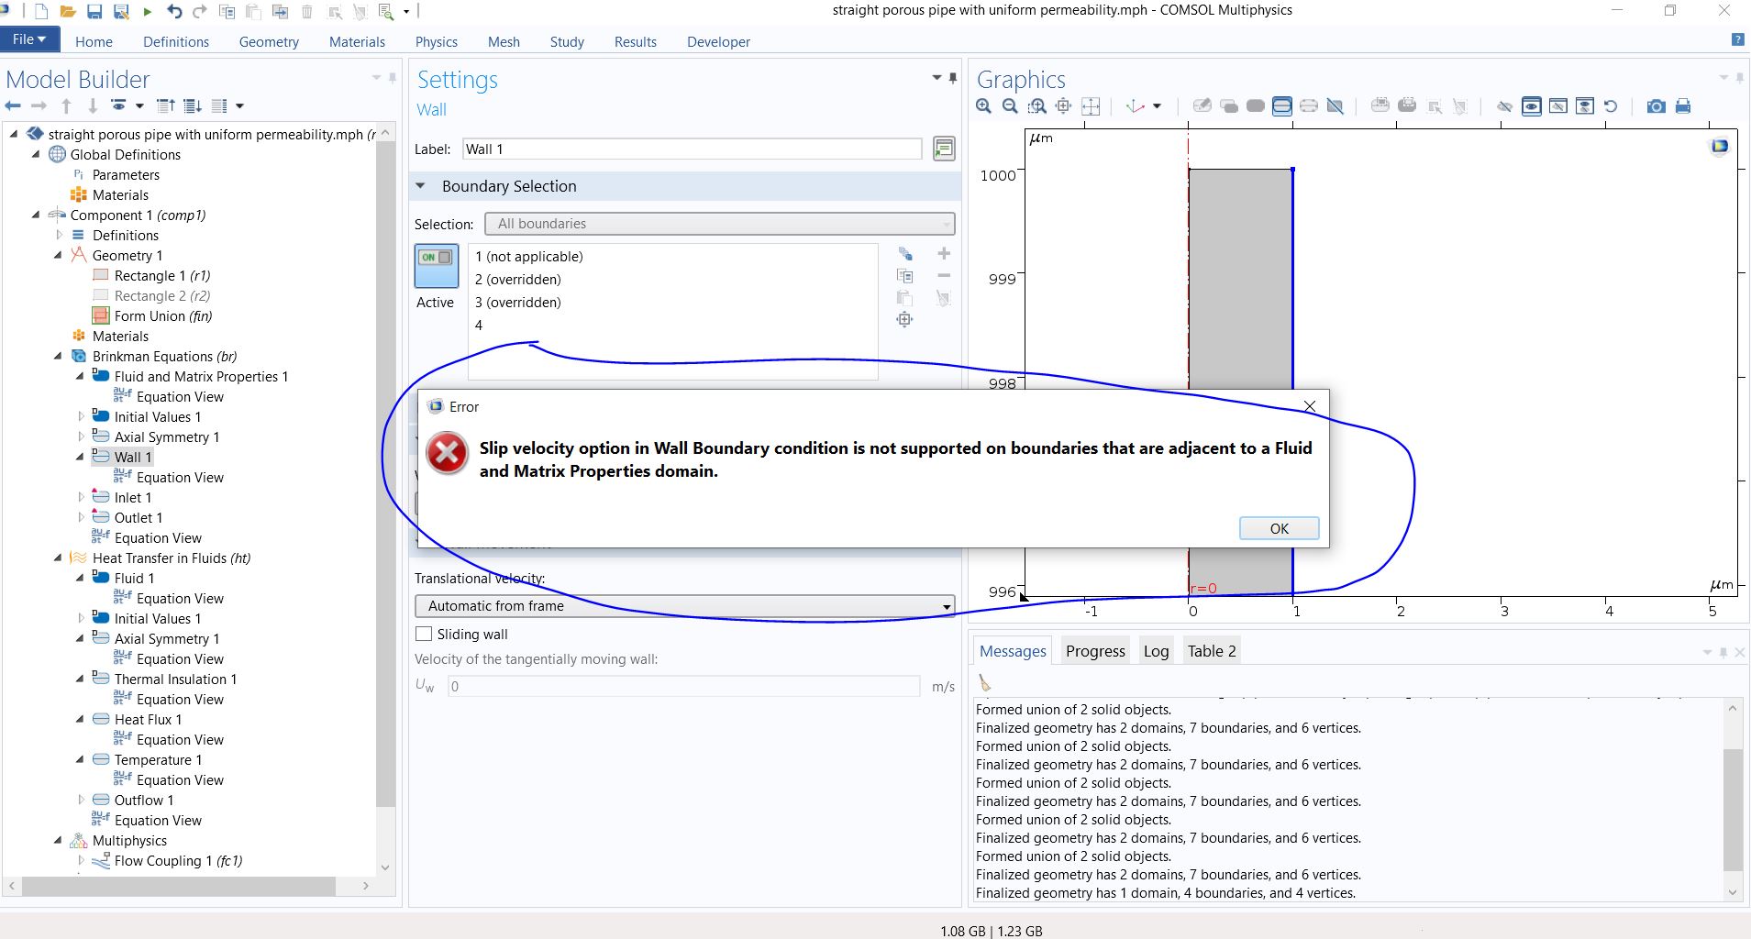
Task: Click the help question mark icon
Action: 1737,39
